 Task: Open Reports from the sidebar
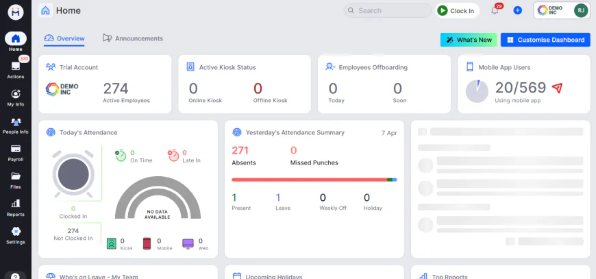click(x=15, y=204)
